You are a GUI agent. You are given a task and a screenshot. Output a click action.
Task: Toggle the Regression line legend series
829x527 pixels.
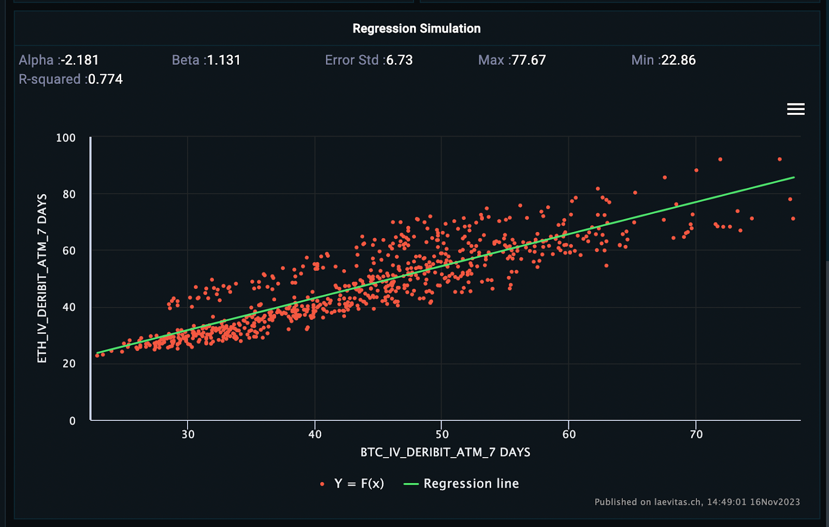click(461, 484)
